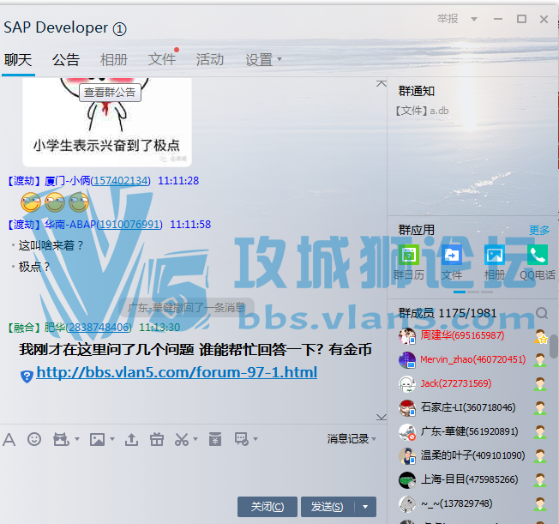This screenshot has width=559, height=524.
Task: Click the 查看群公告 button
Action: [110, 93]
